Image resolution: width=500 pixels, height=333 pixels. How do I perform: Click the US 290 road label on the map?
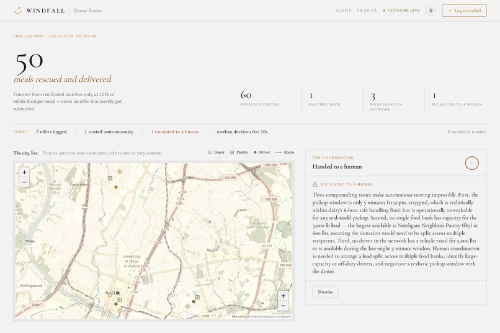pos(230,177)
